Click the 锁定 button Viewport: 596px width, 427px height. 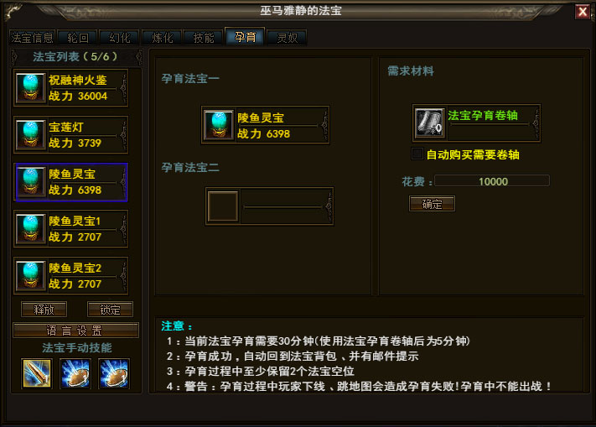tap(110, 310)
